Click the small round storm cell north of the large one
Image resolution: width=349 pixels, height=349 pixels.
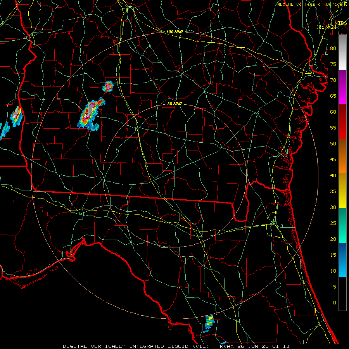108,86
